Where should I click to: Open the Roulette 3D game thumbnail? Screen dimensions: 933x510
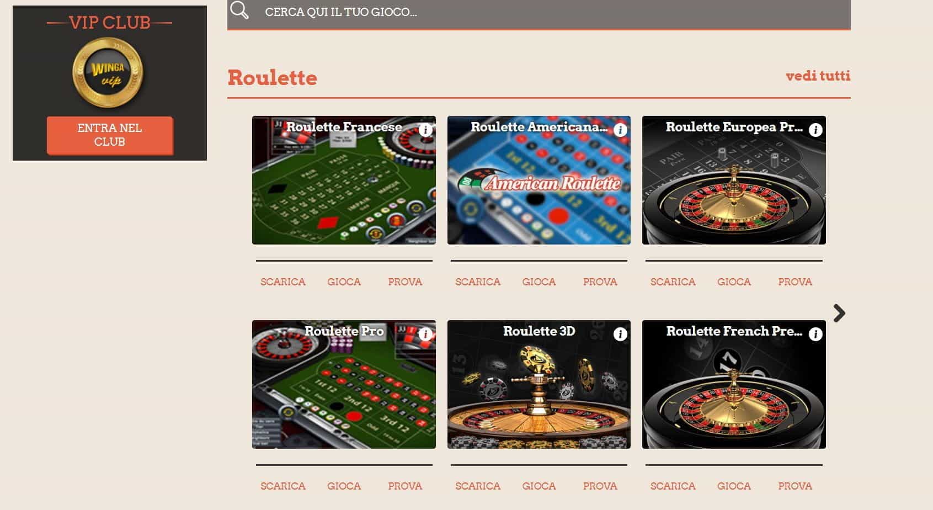539,384
